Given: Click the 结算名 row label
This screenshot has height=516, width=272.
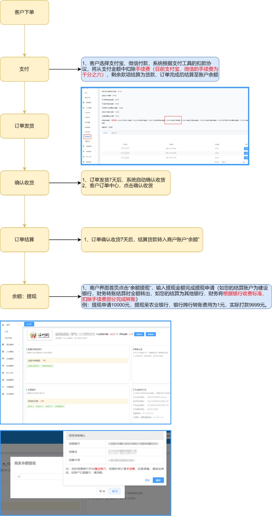Looking at the screenshot, I should 73,452.
